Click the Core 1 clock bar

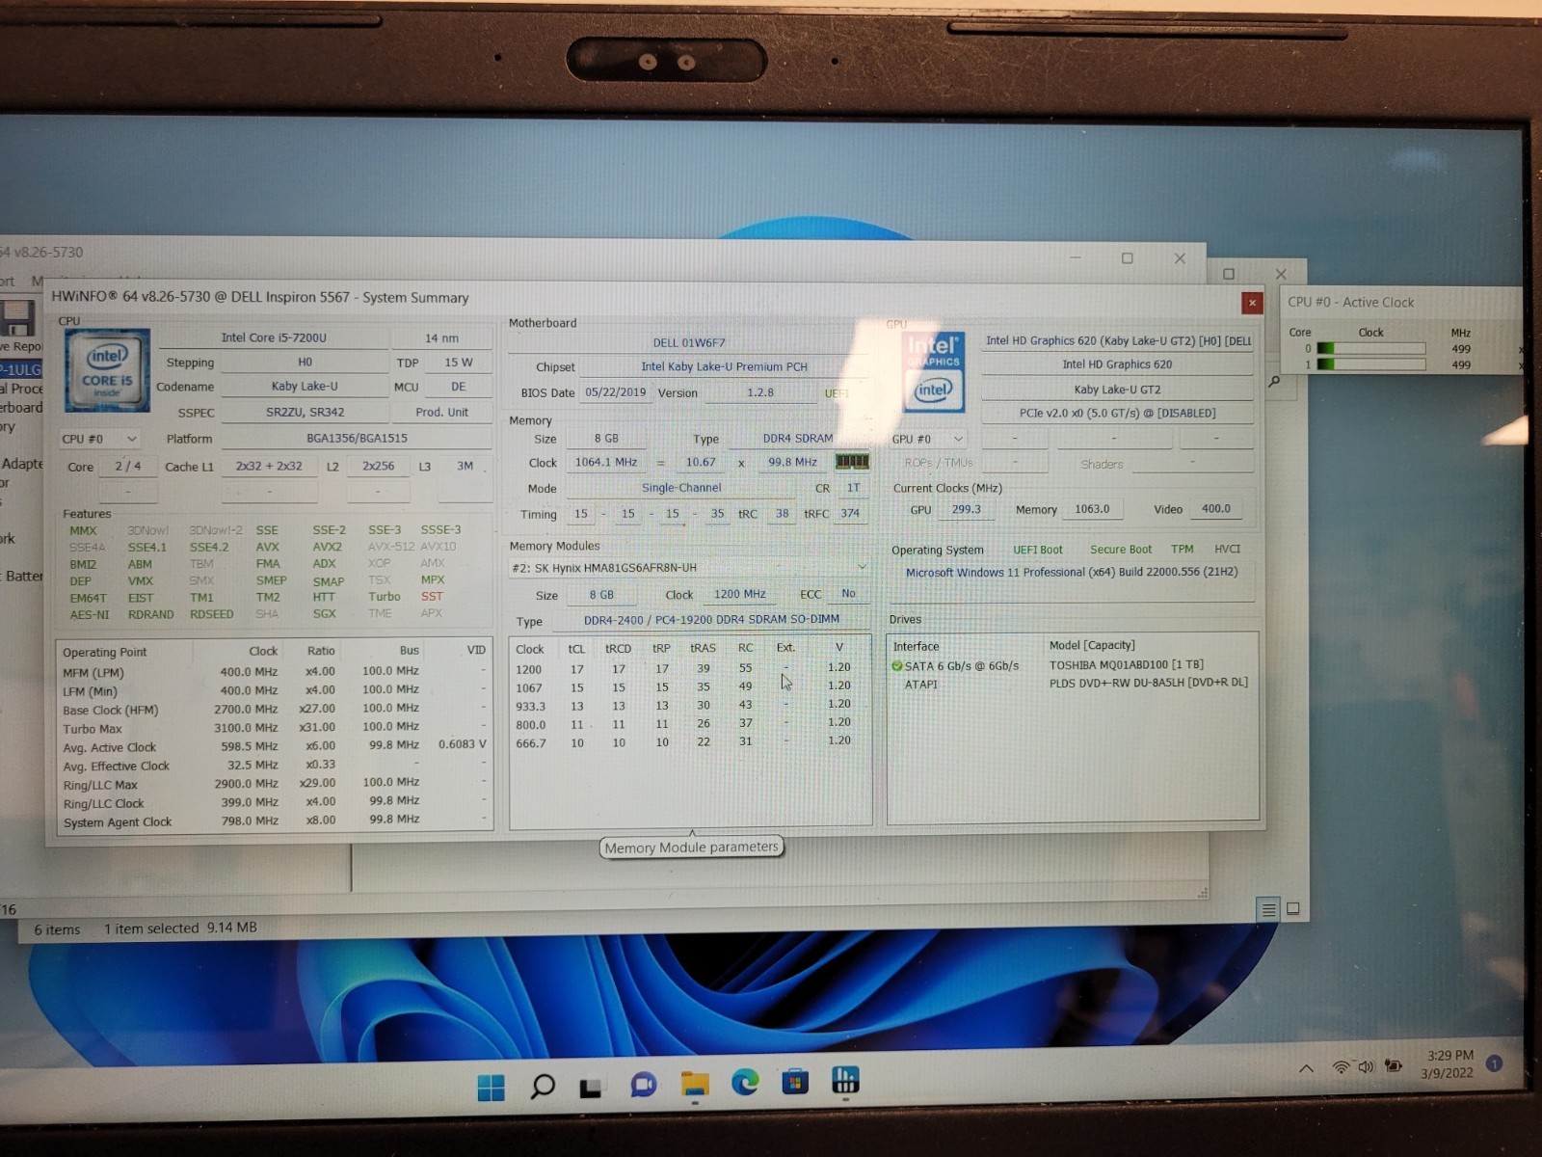1370,363
